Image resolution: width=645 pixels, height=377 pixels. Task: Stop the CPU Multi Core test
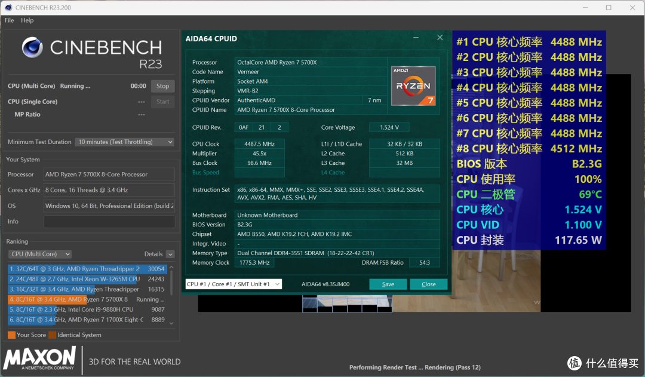[163, 86]
